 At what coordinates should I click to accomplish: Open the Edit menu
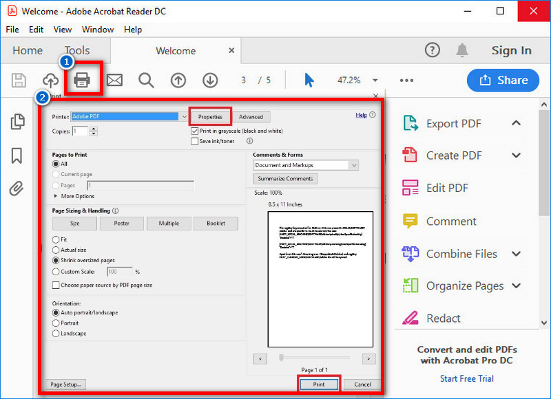[x=37, y=30]
